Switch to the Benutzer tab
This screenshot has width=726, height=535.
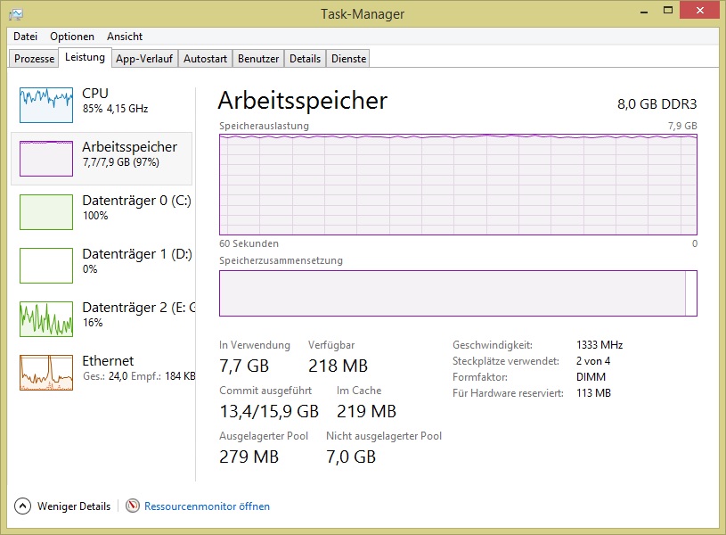258,59
